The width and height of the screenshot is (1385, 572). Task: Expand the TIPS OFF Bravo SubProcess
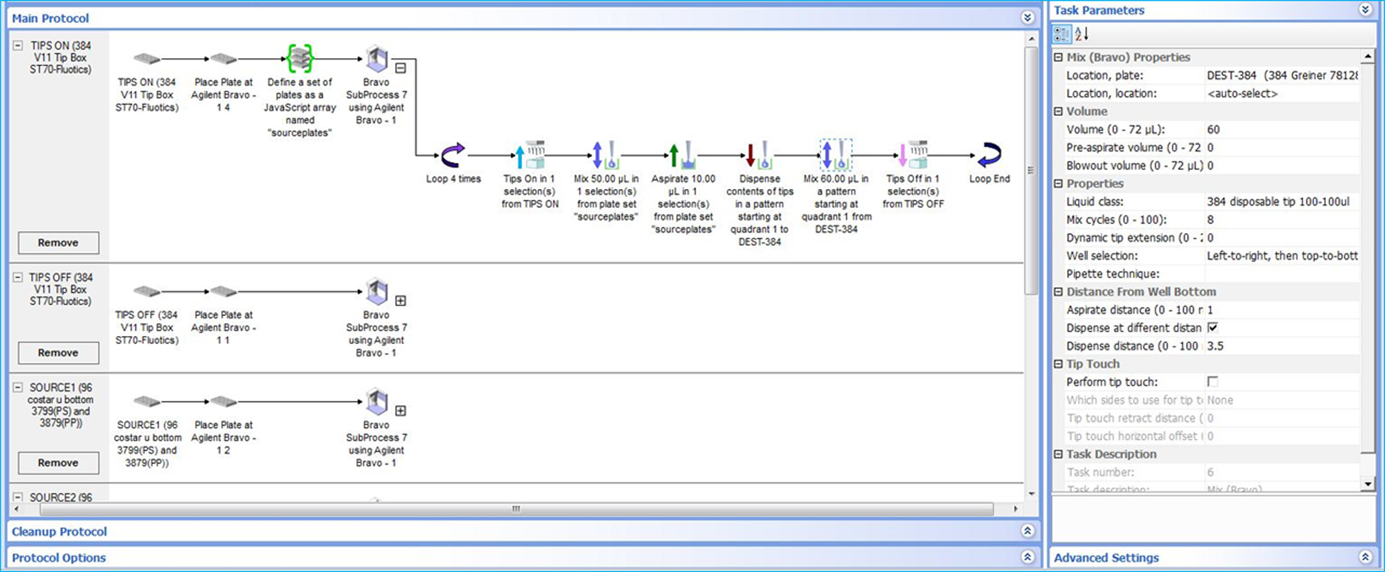tap(401, 301)
